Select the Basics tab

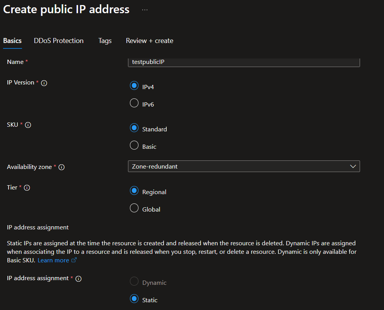[x=12, y=41]
